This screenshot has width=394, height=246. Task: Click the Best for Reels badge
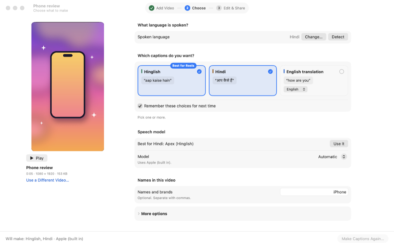(x=183, y=66)
